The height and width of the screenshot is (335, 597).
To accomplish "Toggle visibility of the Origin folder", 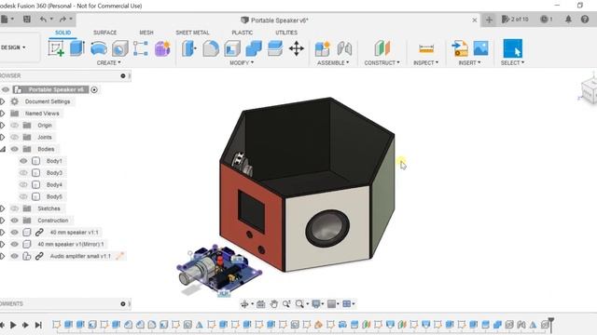I will (x=15, y=126).
